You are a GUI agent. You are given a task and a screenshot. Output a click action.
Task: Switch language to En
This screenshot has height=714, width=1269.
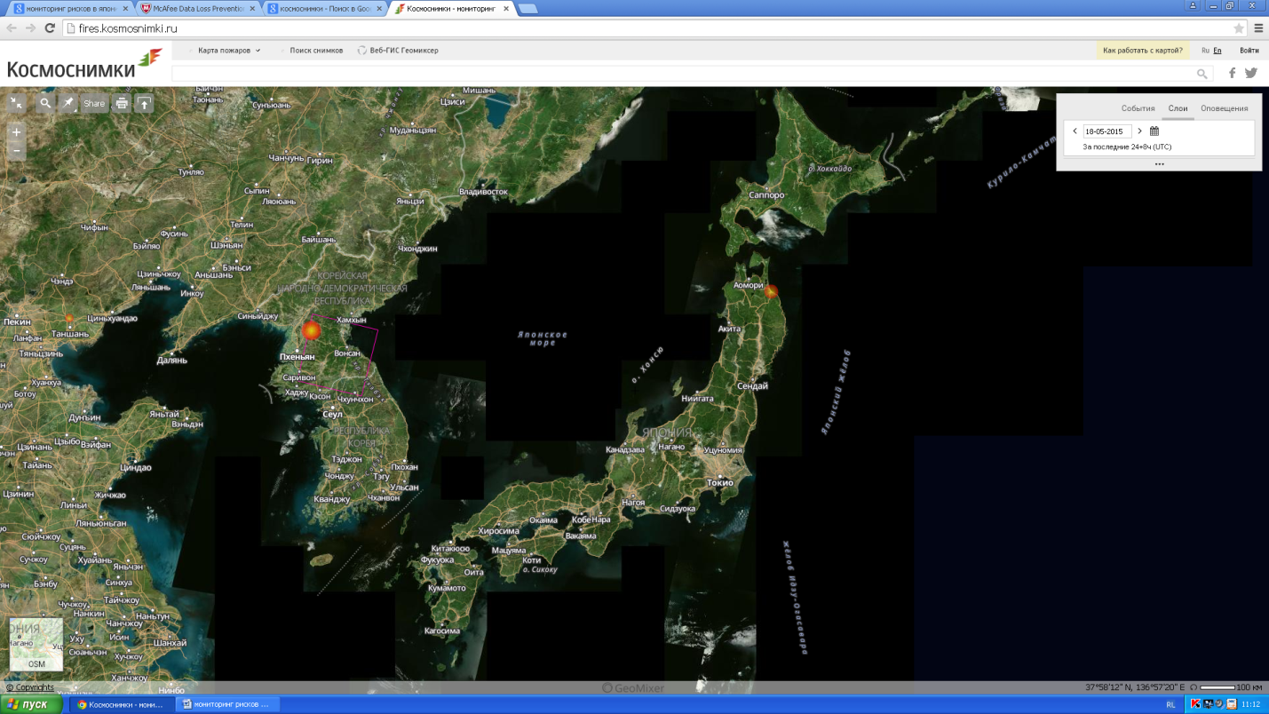pos(1217,51)
